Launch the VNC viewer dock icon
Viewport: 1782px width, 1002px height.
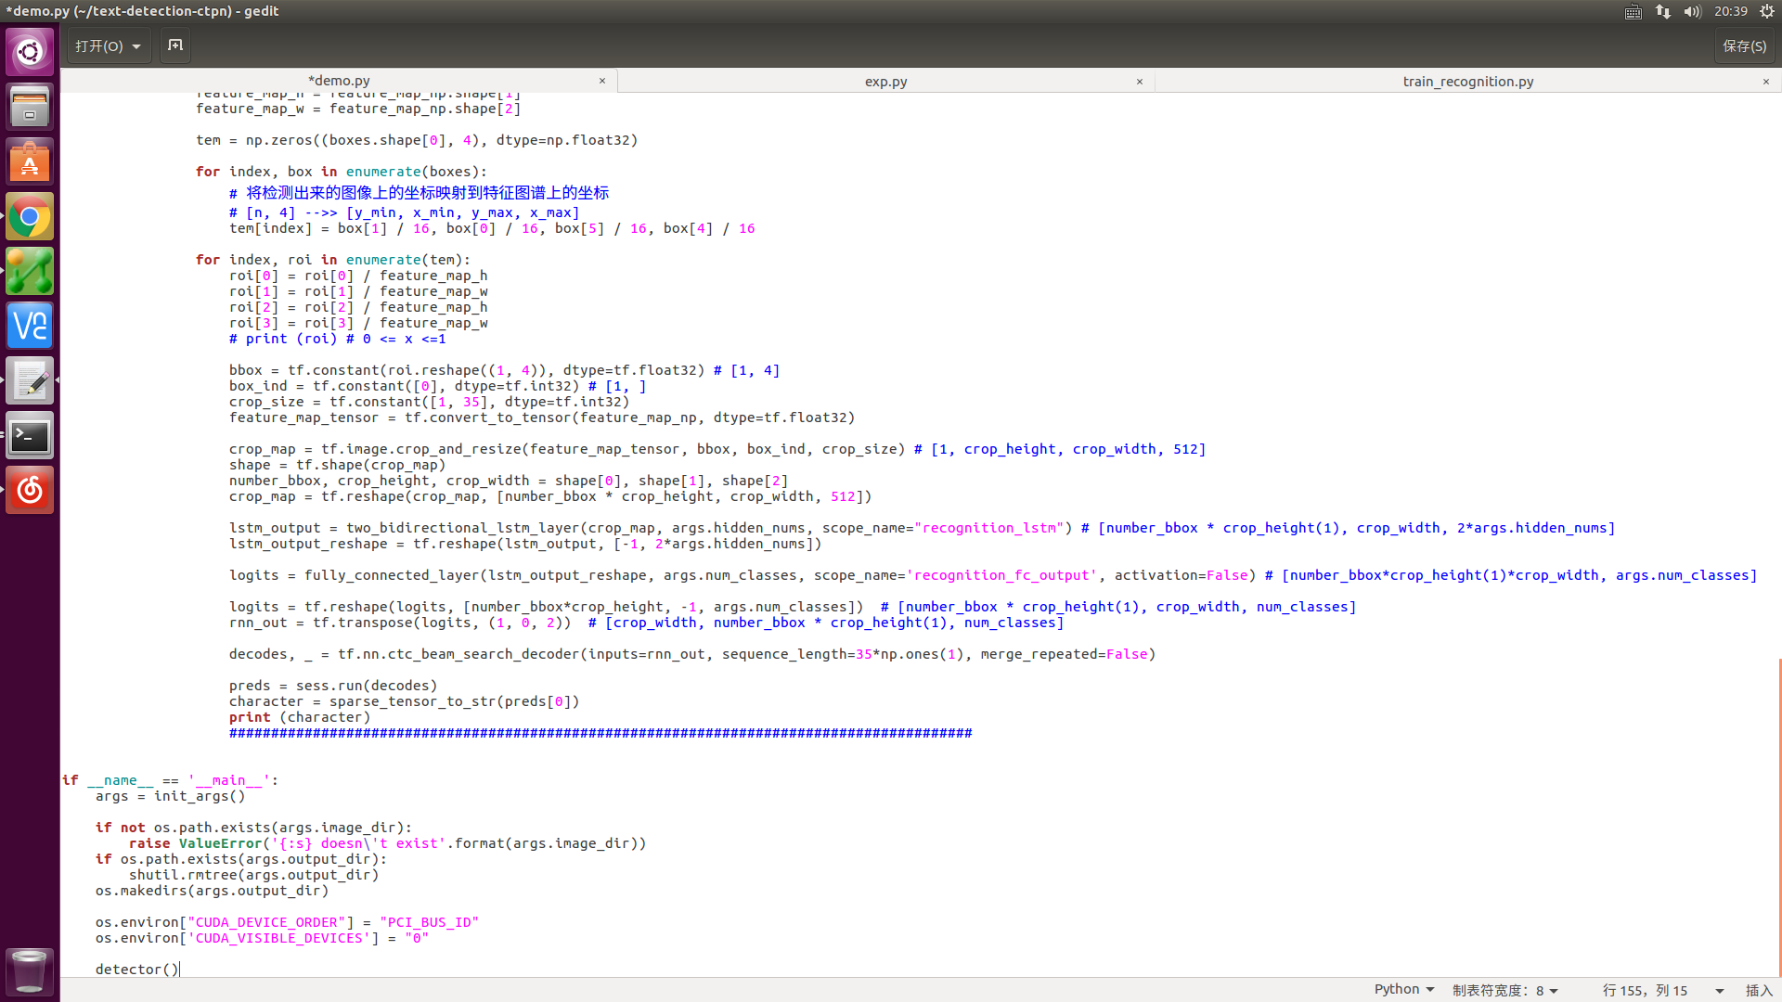coord(30,327)
